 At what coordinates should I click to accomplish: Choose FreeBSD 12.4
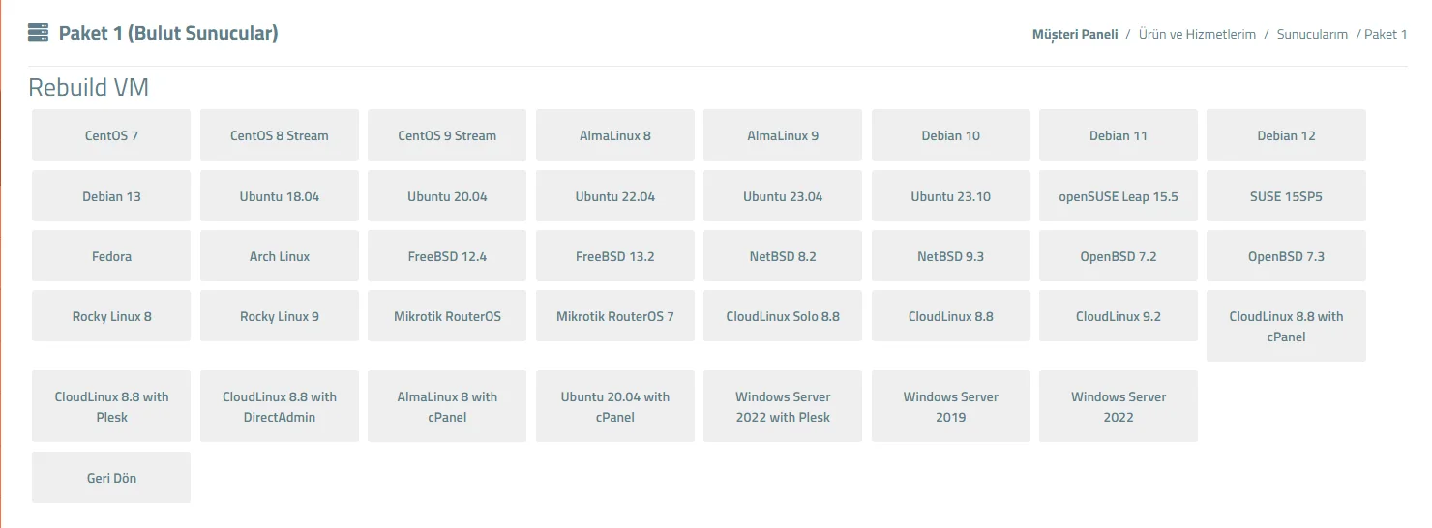click(447, 256)
